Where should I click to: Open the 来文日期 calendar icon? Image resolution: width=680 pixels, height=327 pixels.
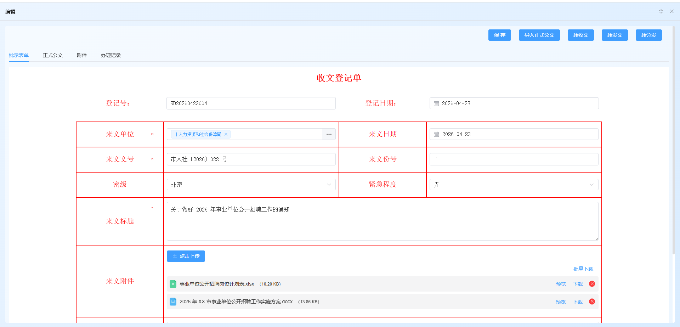(436, 134)
